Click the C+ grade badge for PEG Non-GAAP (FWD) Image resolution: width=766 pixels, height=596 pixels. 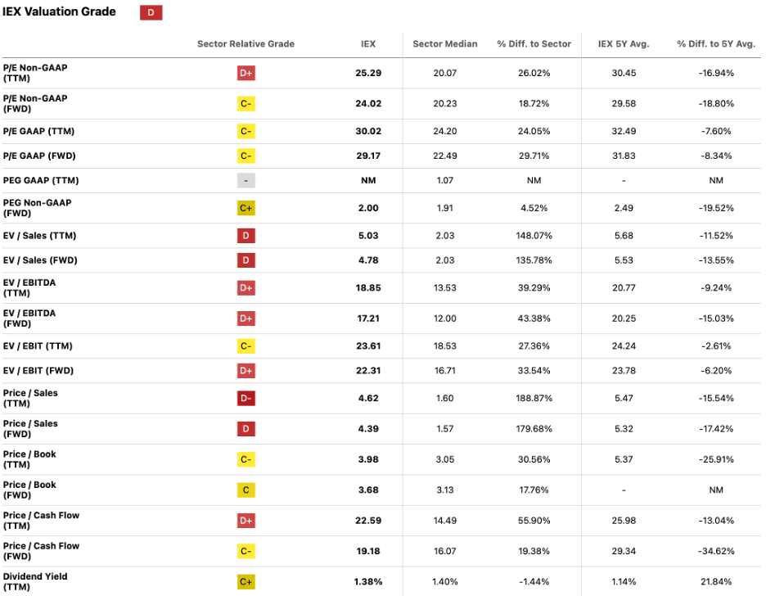(246, 208)
